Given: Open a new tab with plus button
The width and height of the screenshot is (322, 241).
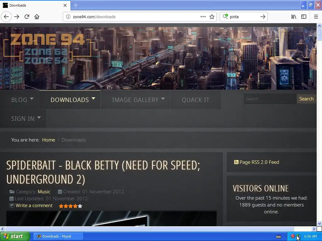Looking at the screenshot, I should pos(76,5).
